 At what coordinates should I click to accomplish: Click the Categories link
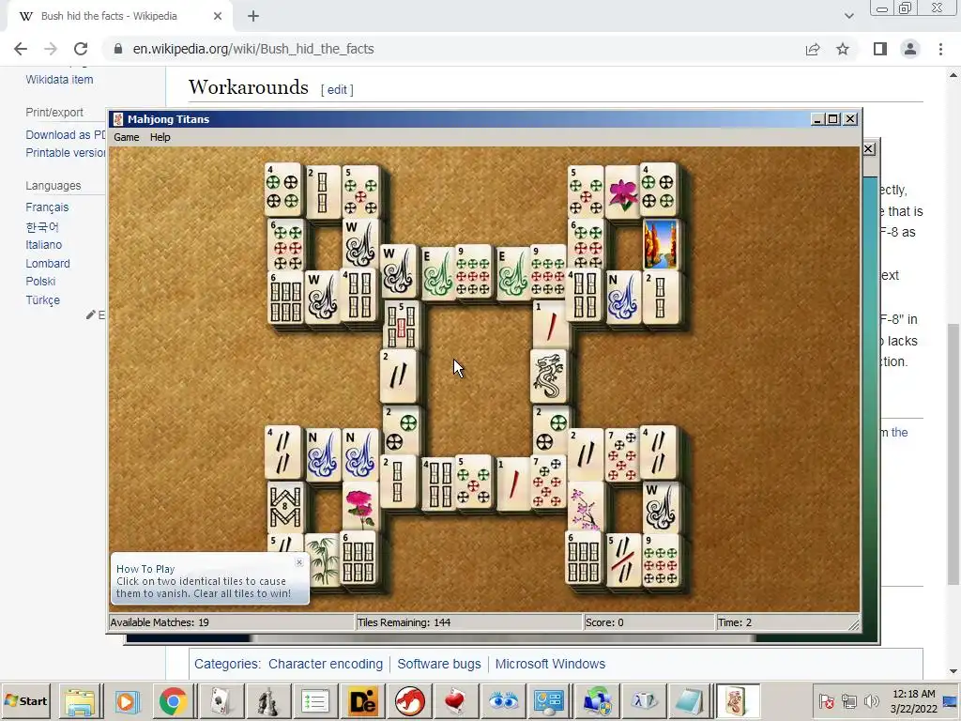click(227, 664)
